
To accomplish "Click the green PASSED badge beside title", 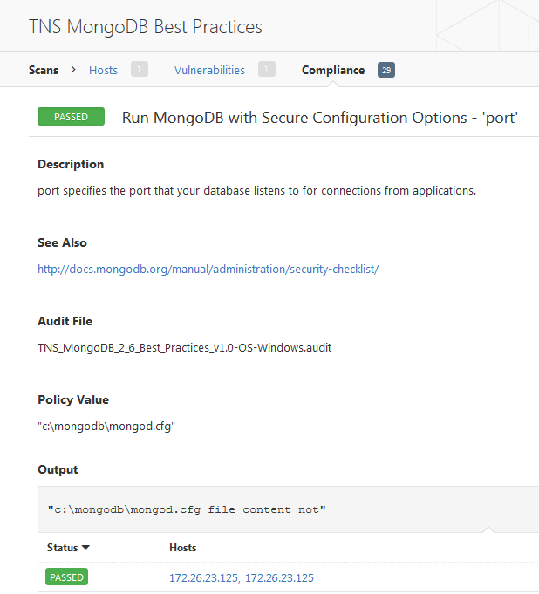I will [x=71, y=117].
